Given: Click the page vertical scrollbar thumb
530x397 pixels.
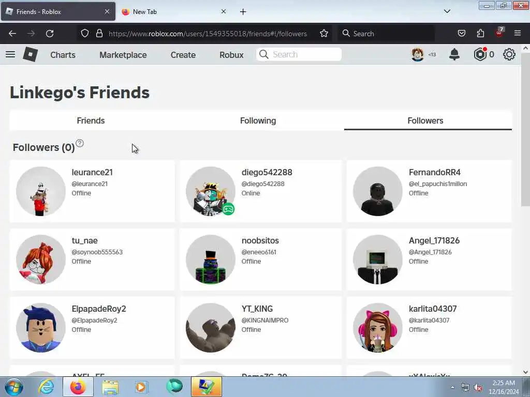Looking at the screenshot, I should pos(525,129).
